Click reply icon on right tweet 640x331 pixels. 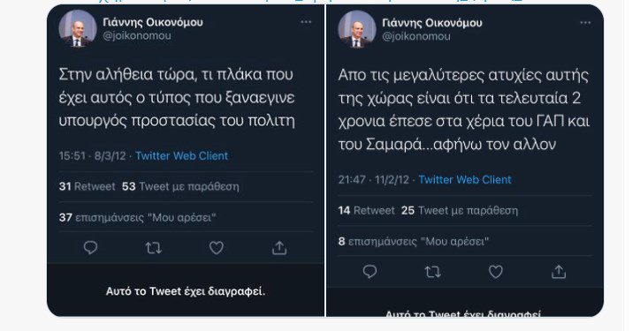tap(370, 272)
